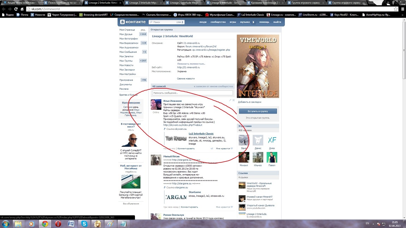406x228 pixels.
Task: Switch to Lineage 2 Interlude Mega tab
Action: coord(184,2)
